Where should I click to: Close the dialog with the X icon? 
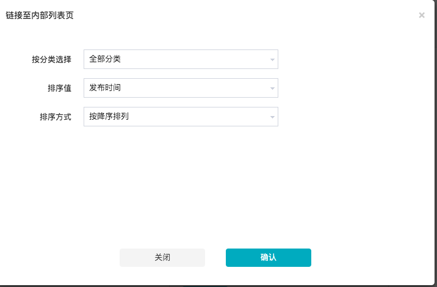click(422, 15)
